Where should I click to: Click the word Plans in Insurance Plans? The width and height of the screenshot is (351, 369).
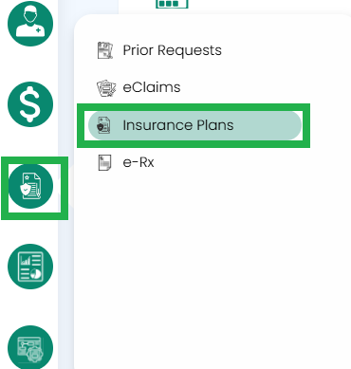tap(215, 125)
